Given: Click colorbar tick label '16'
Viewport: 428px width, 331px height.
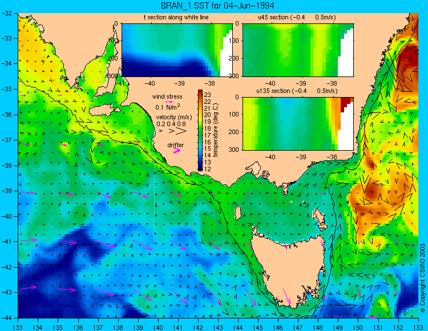Looking at the screenshot, I should 208,142.
